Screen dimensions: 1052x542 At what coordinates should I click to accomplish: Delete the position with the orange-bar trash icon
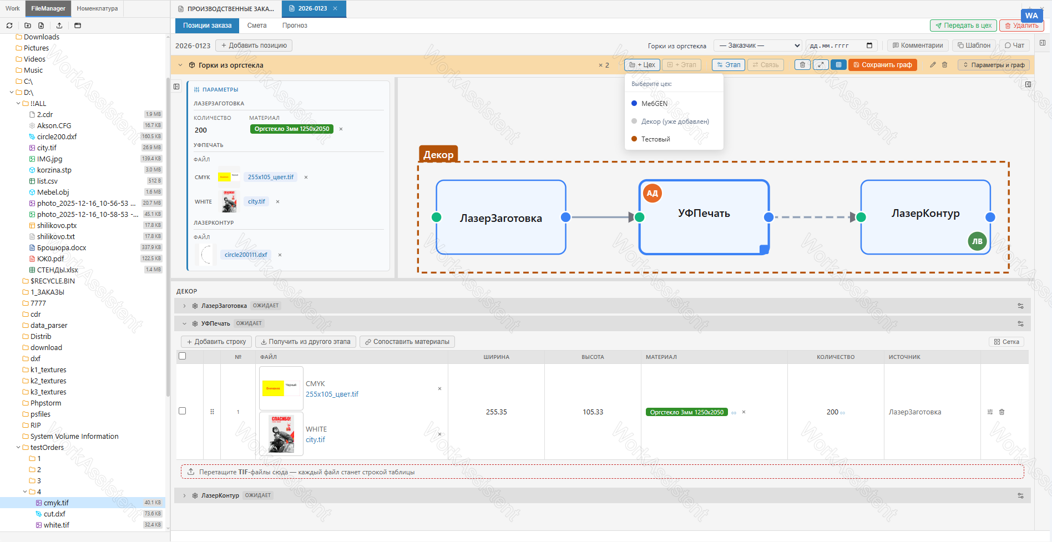point(945,65)
